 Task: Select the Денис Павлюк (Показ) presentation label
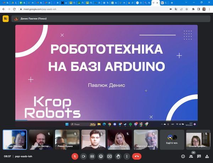pos(33,18)
